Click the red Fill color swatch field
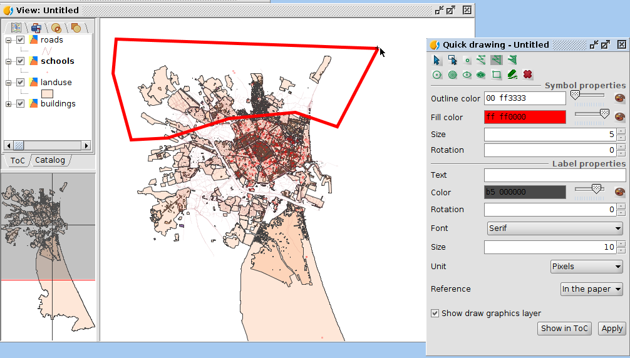The width and height of the screenshot is (630, 358). coord(524,117)
